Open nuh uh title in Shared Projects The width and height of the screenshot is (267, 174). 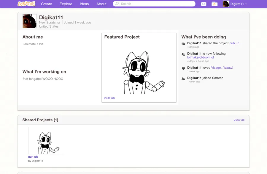pyautogui.click(x=33, y=157)
